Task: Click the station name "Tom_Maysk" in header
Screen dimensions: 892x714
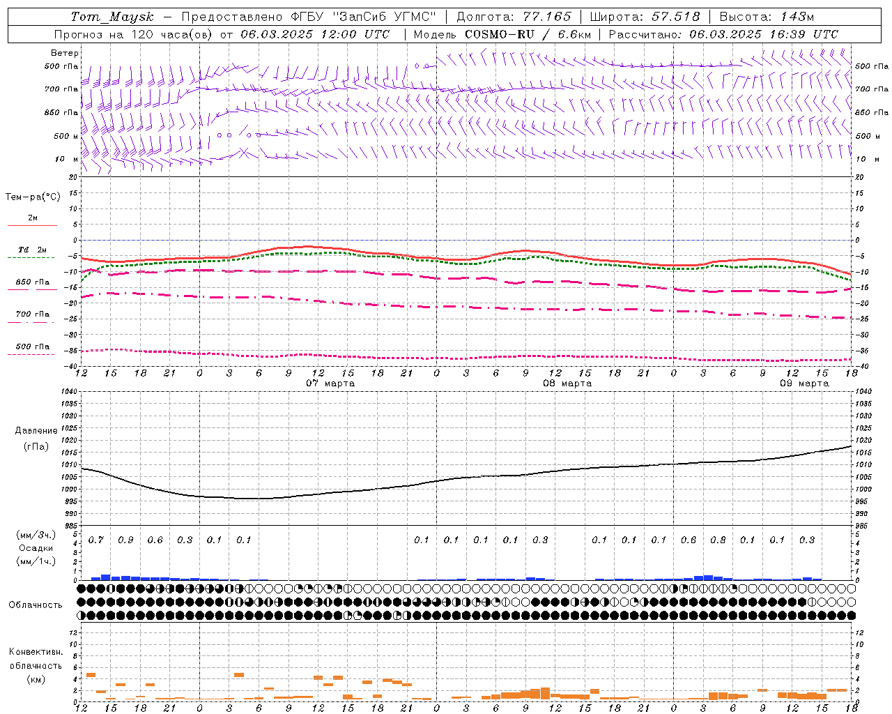Action: pyautogui.click(x=112, y=17)
